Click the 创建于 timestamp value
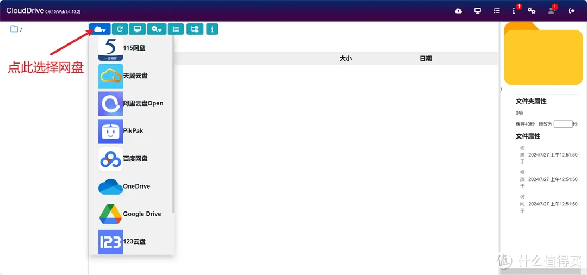 (553, 155)
